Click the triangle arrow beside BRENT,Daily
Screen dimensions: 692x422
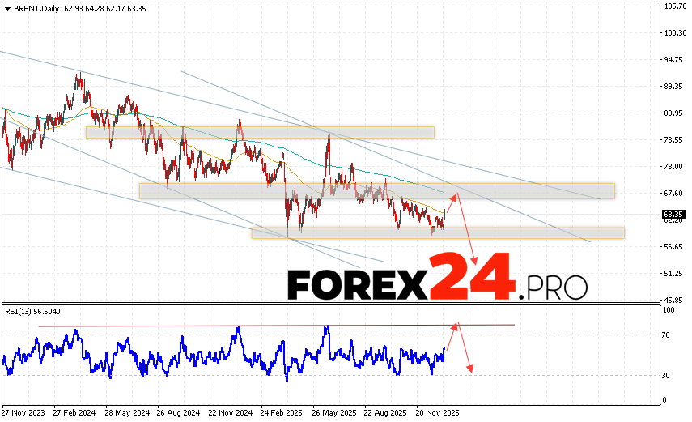[x=6, y=9]
